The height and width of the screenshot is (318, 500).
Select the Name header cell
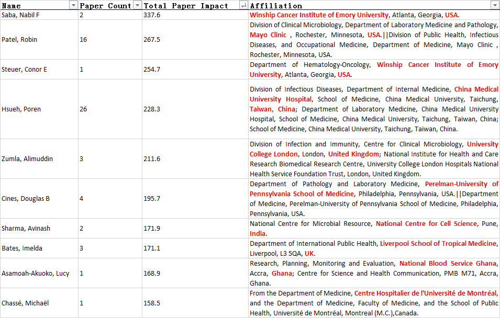pos(39,5)
